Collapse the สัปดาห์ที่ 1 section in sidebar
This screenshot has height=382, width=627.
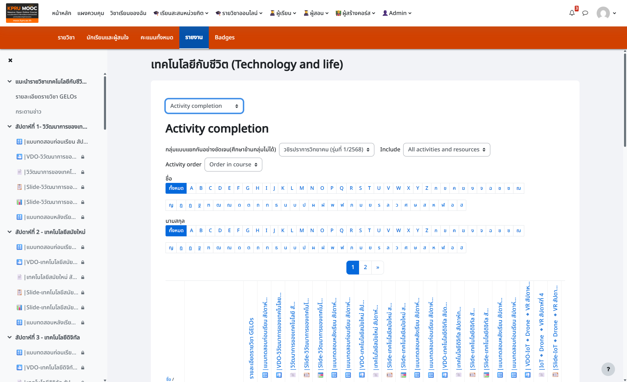coord(10,126)
